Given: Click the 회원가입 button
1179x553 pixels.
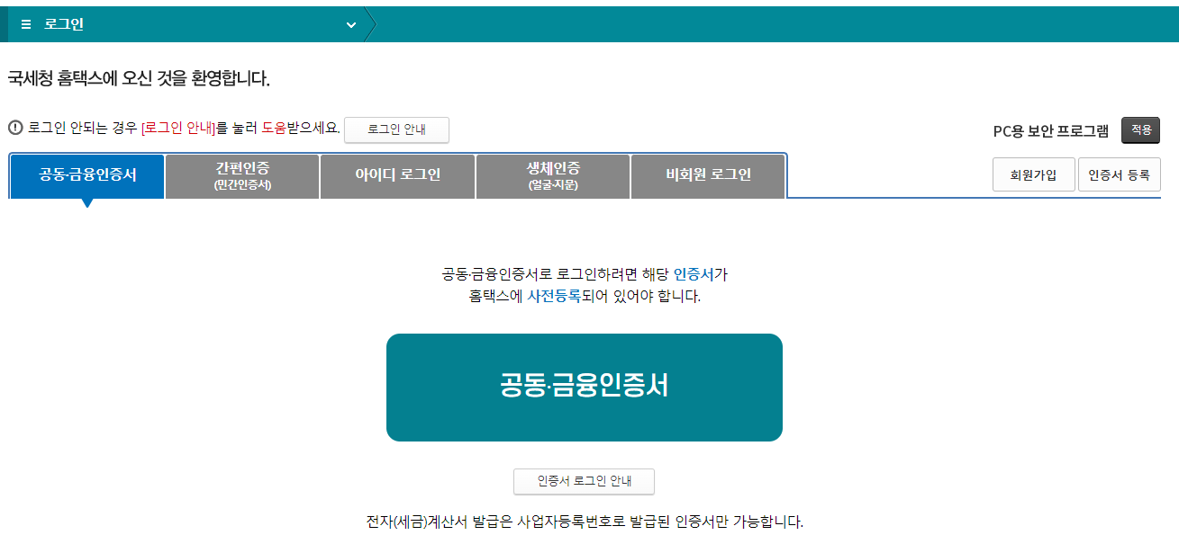Looking at the screenshot, I should click(x=1033, y=175).
